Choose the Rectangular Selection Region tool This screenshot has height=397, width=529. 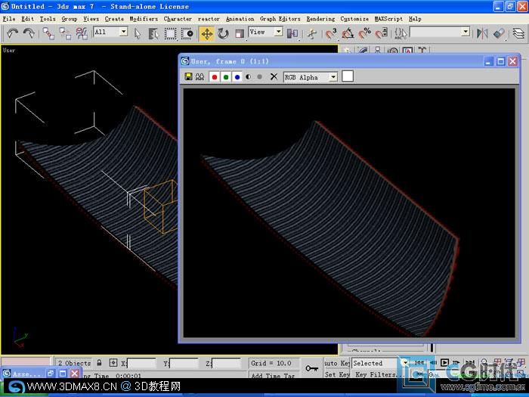coord(170,33)
